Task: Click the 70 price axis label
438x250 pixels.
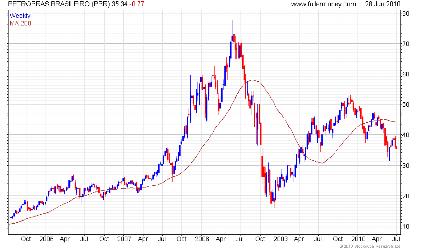Action: (406, 44)
